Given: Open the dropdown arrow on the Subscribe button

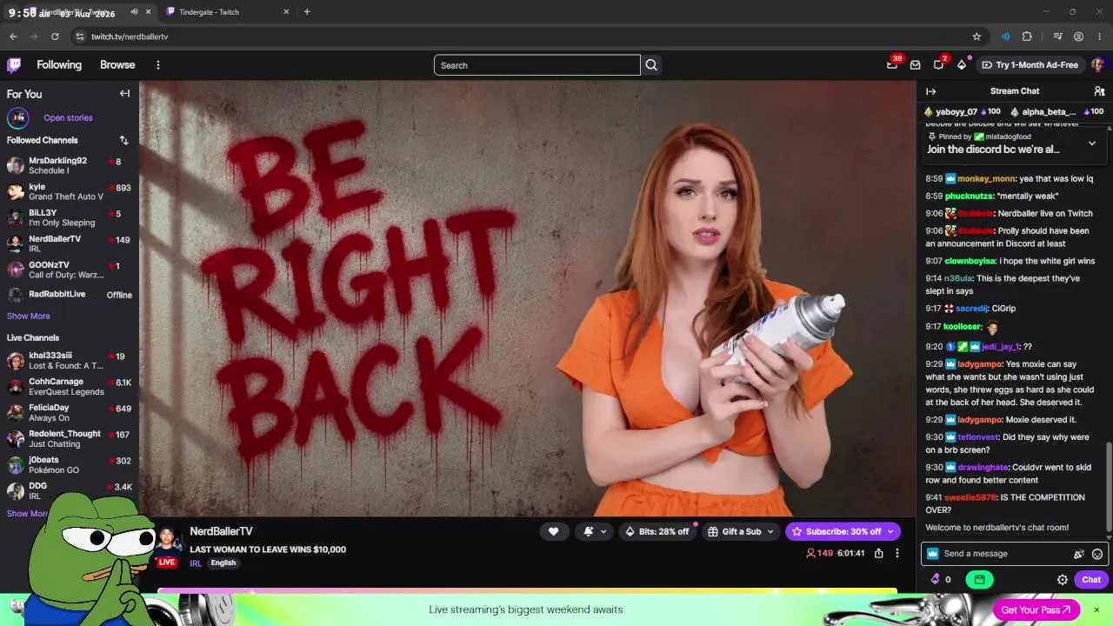Looking at the screenshot, I should [890, 531].
